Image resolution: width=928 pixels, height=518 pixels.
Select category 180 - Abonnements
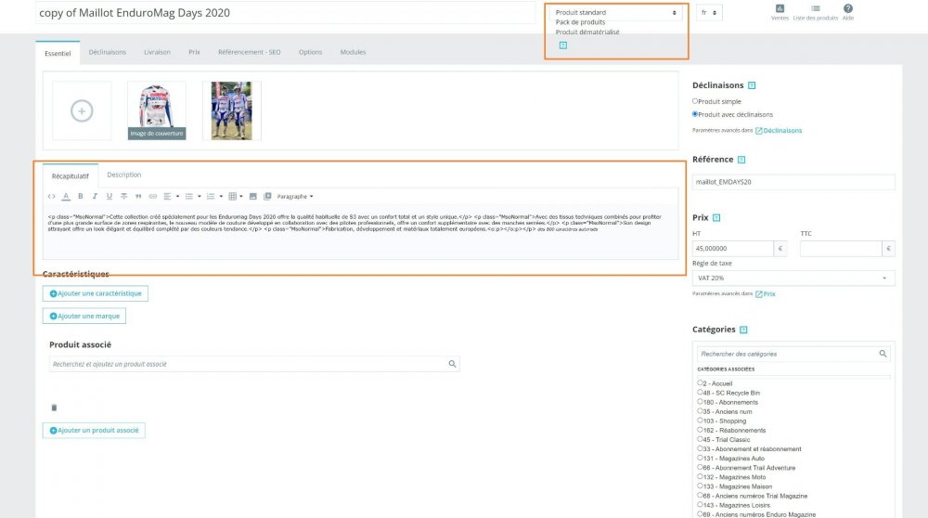[x=700, y=402]
